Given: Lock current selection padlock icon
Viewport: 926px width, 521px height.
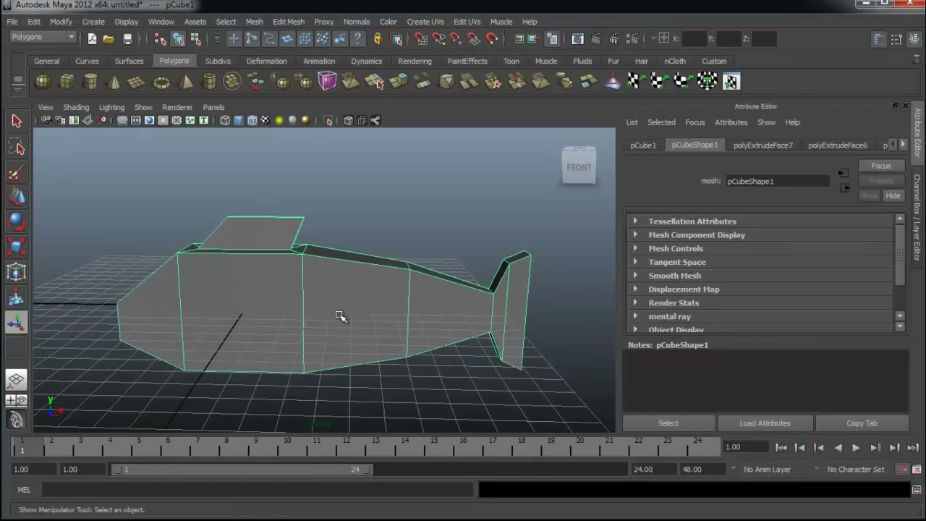Looking at the screenshot, I should (x=377, y=38).
